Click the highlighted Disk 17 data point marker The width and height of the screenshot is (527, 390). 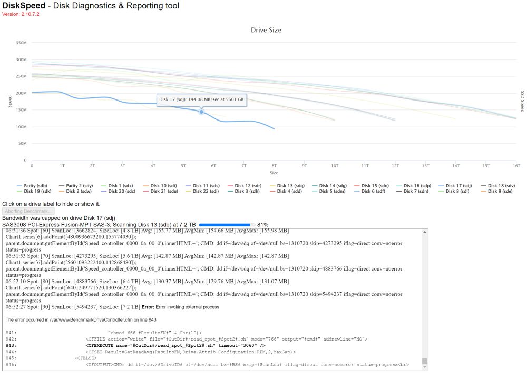[x=201, y=112]
